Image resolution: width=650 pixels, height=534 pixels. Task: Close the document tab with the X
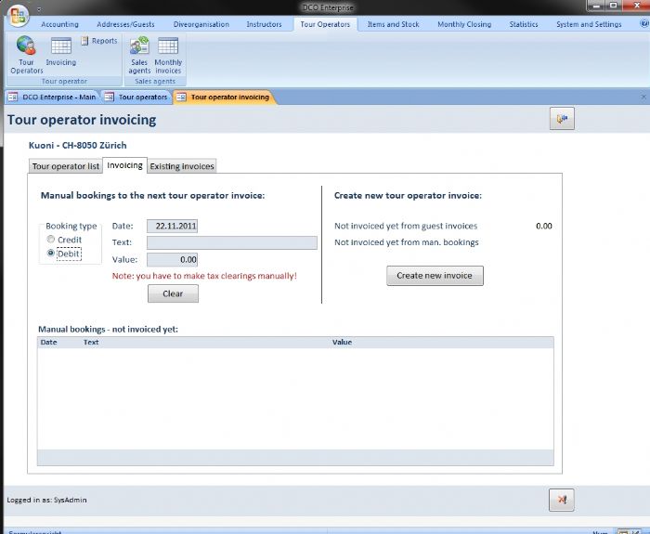click(x=643, y=97)
